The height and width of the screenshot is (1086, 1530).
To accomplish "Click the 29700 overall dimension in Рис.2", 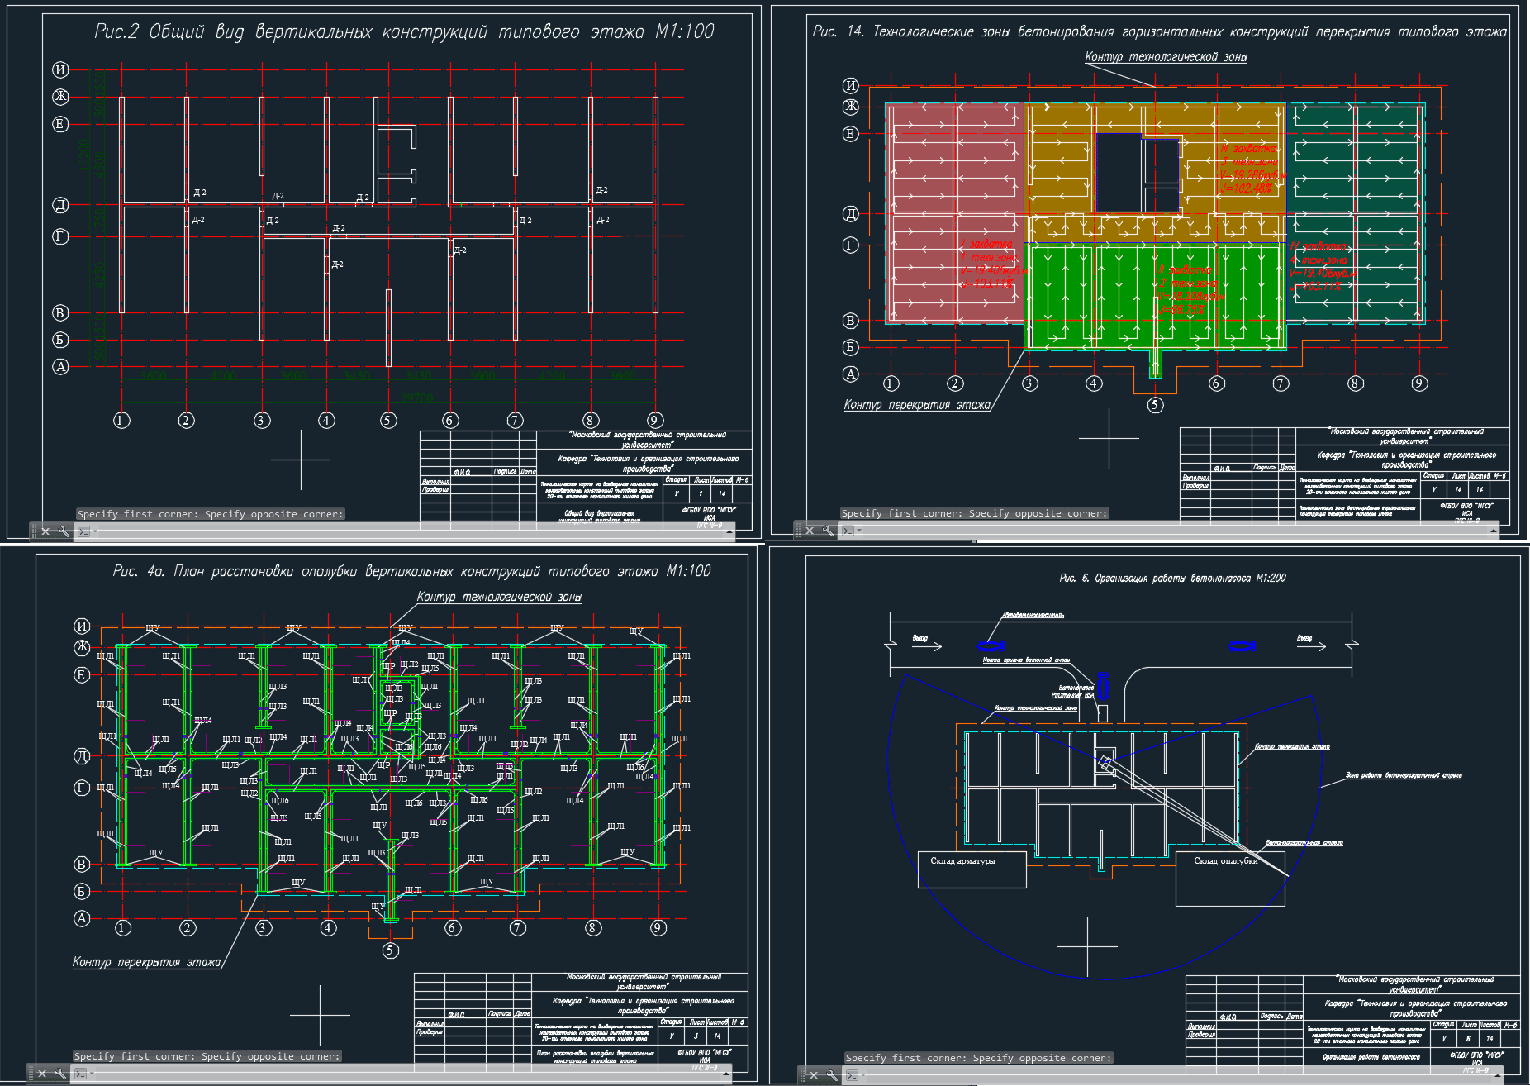I will [x=417, y=398].
